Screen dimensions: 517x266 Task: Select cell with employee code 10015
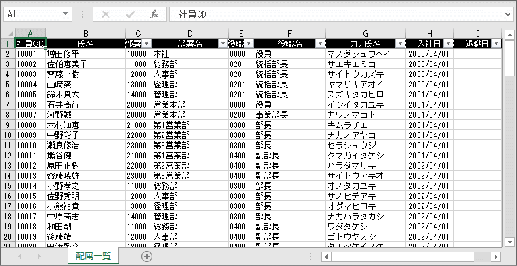(x=30, y=196)
